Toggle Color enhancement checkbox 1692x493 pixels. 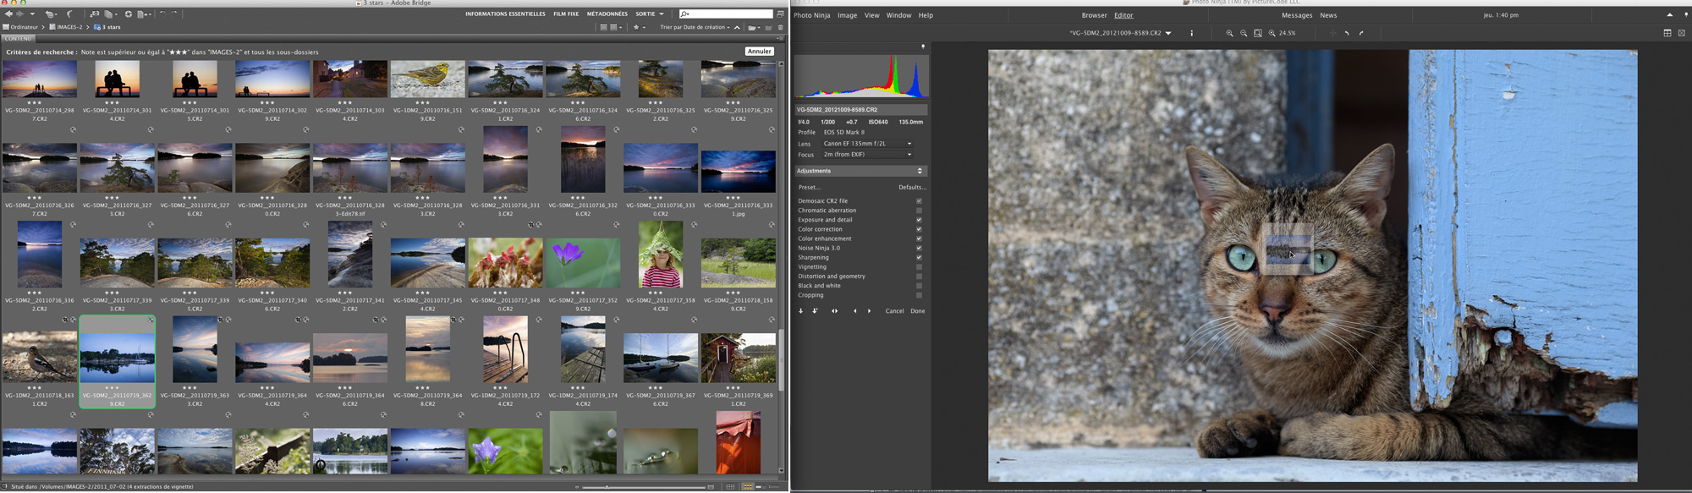pos(919,238)
